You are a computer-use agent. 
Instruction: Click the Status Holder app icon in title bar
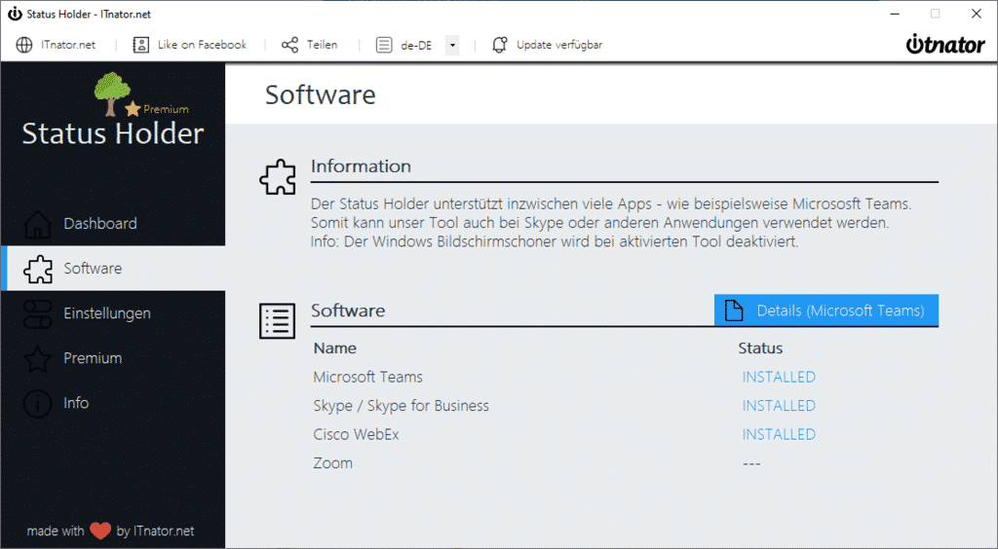coord(15,14)
